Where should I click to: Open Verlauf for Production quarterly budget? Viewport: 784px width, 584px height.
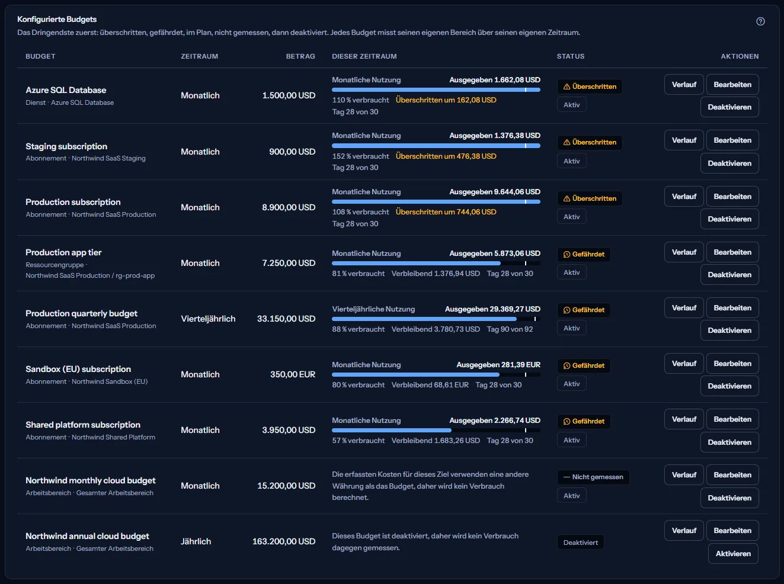[x=684, y=308]
